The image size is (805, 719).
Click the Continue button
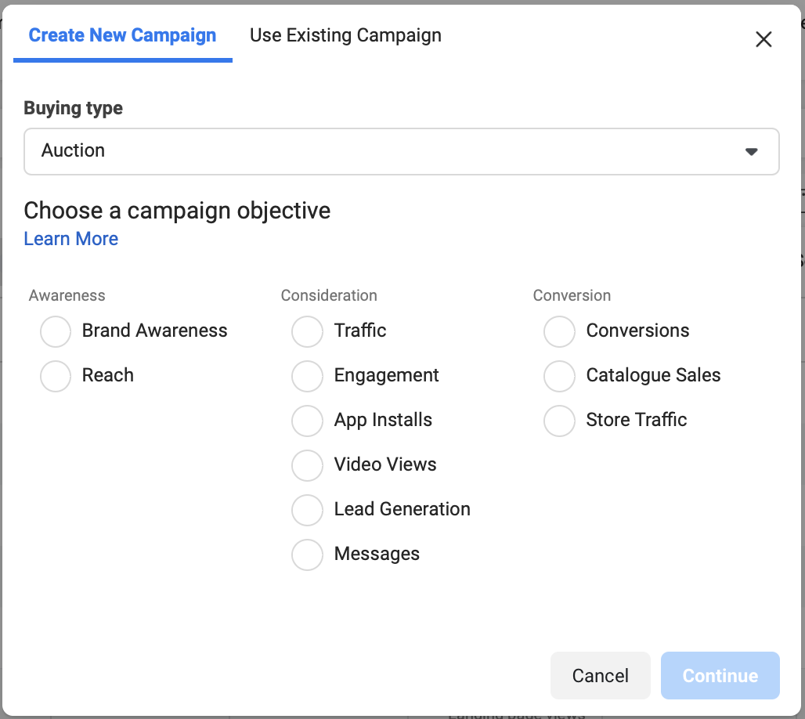click(720, 675)
